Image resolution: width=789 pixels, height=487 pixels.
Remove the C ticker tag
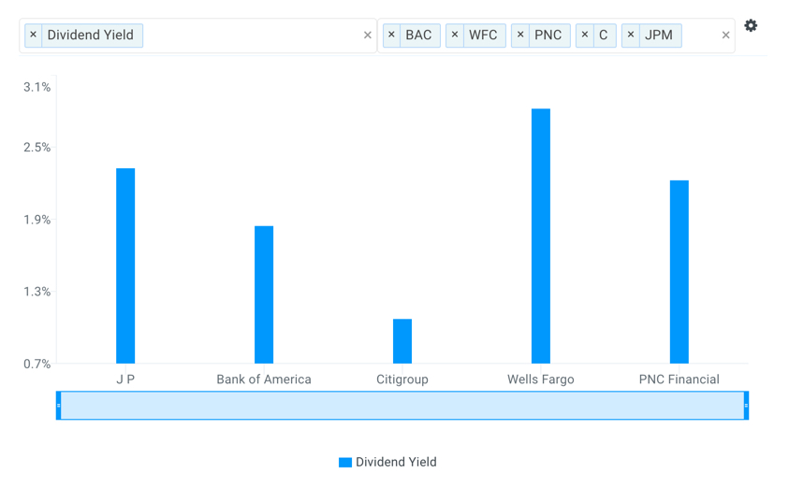[585, 36]
